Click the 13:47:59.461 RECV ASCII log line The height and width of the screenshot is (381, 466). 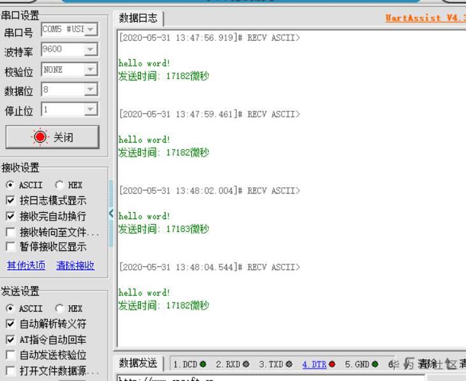[x=210, y=114]
